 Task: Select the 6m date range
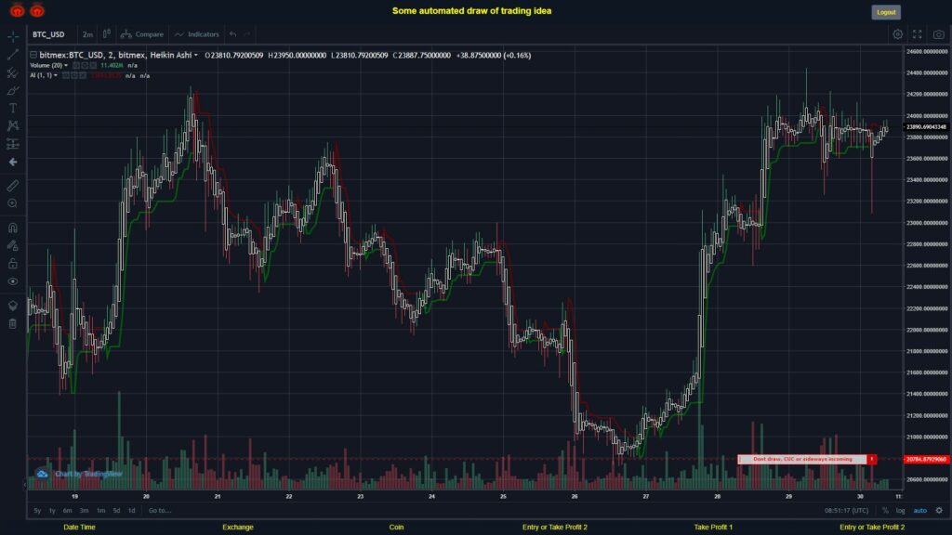coord(67,511)
